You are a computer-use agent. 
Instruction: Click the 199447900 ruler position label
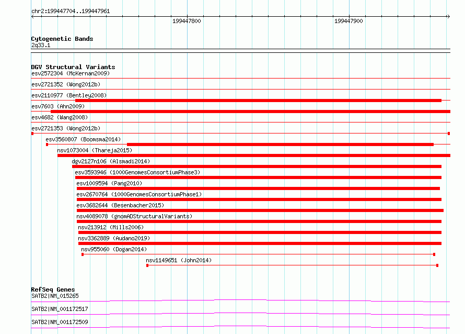[348, 21]
